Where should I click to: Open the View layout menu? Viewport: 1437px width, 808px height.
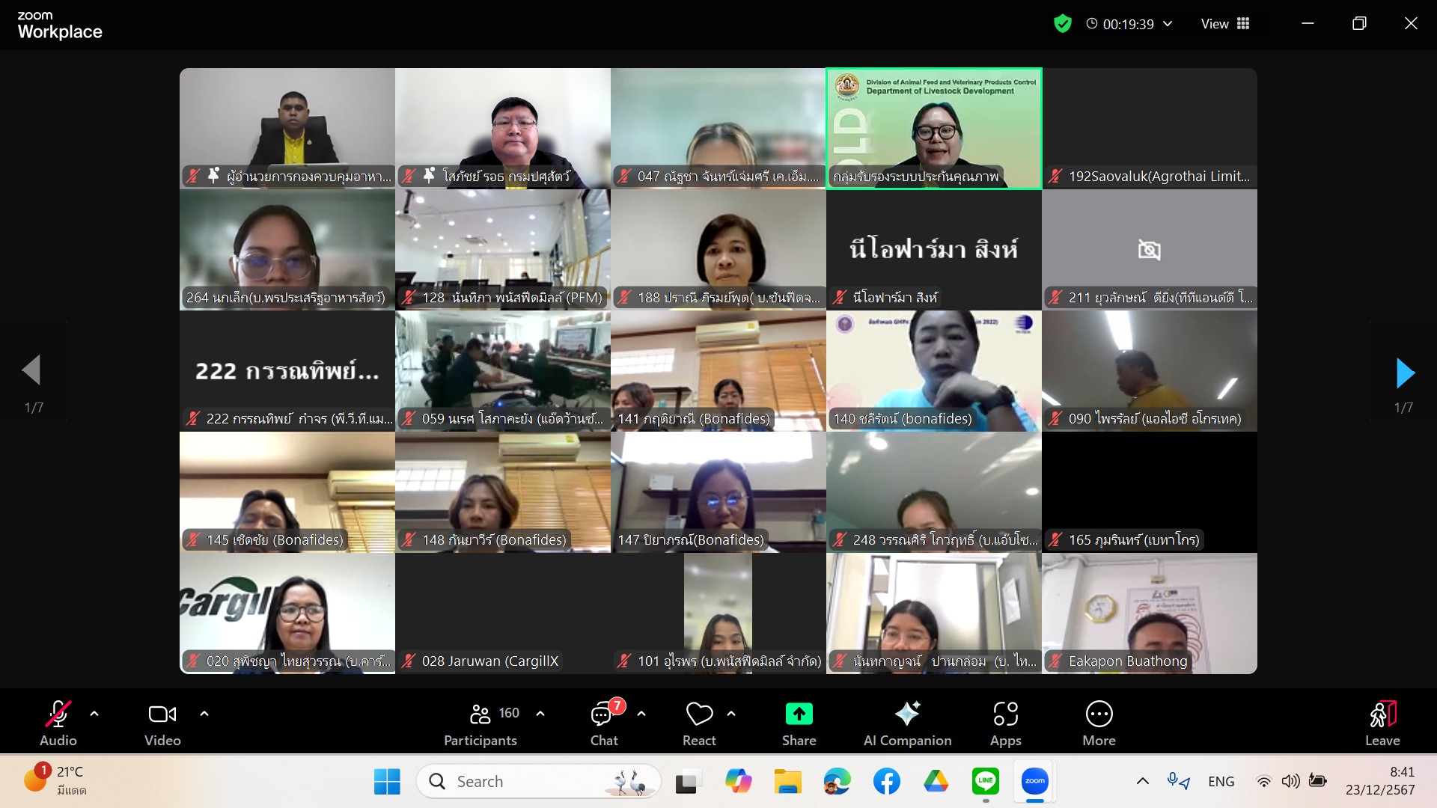(1225, 24)
